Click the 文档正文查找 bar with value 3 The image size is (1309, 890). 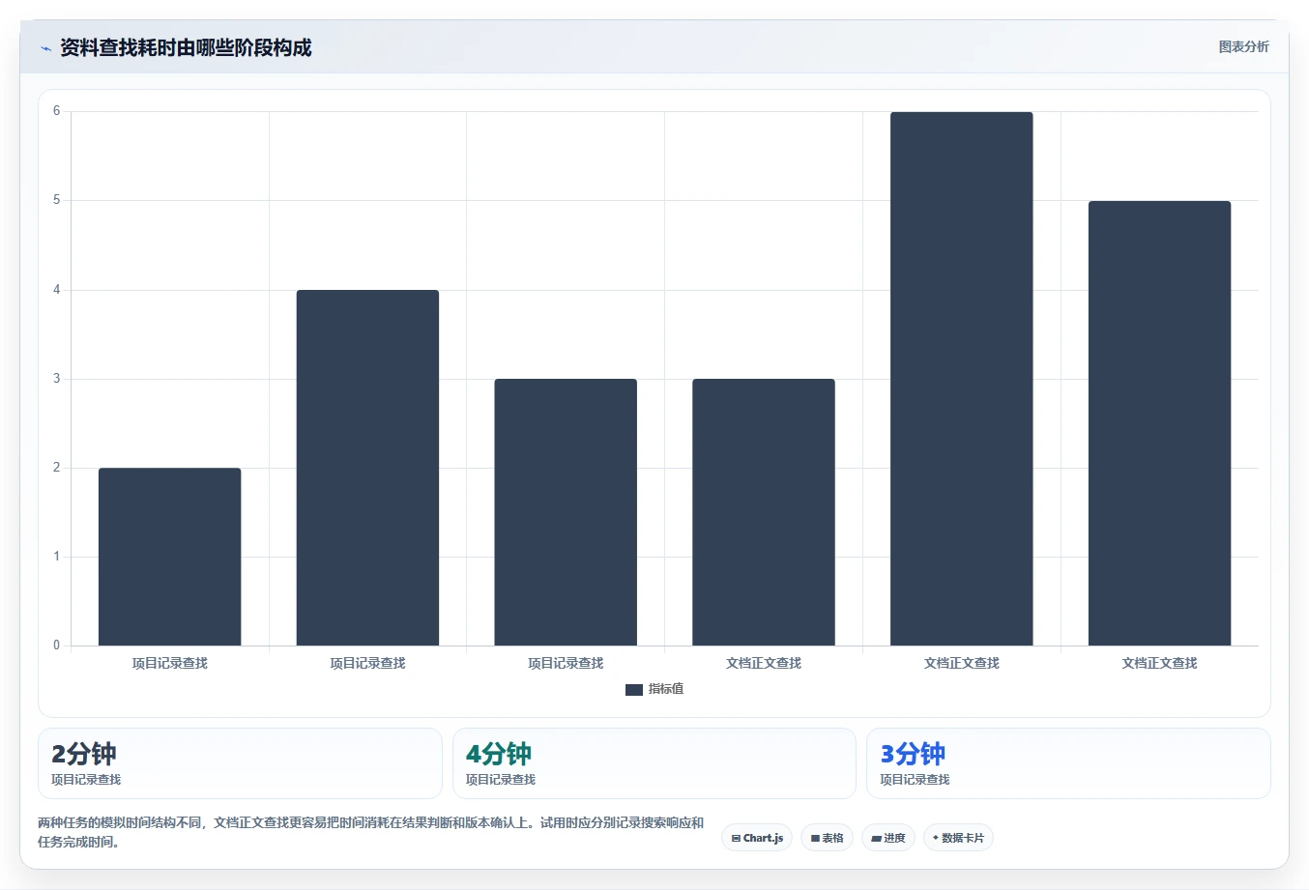pos(764,512)
